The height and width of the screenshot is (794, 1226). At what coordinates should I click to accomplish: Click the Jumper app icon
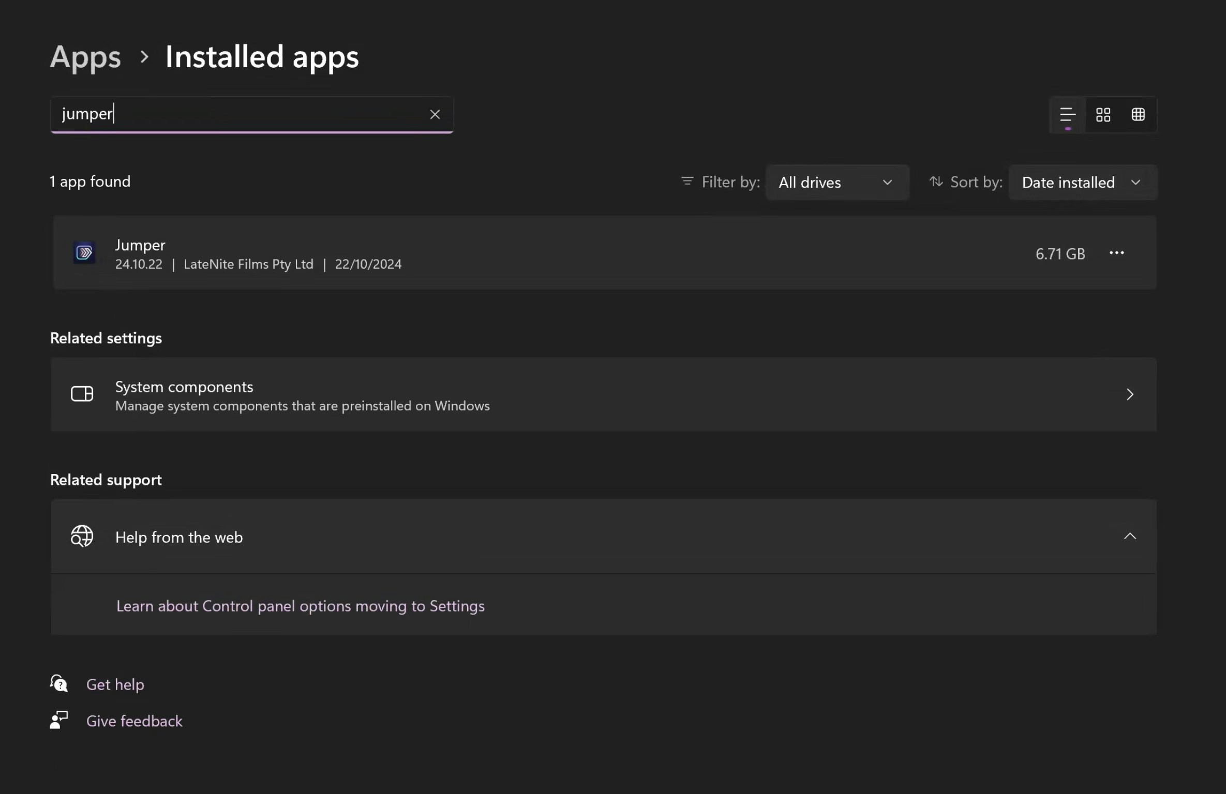(x=84, y=253)
